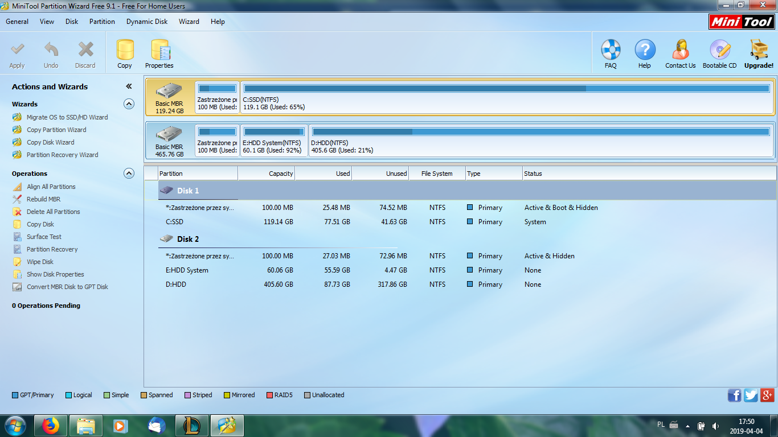Sort by the Capacity column header
Screen dimensions: 778x437
tap(267, 174)
